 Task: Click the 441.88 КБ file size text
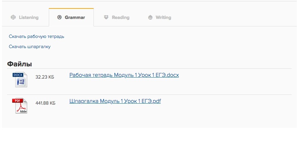tap(45, 103)
